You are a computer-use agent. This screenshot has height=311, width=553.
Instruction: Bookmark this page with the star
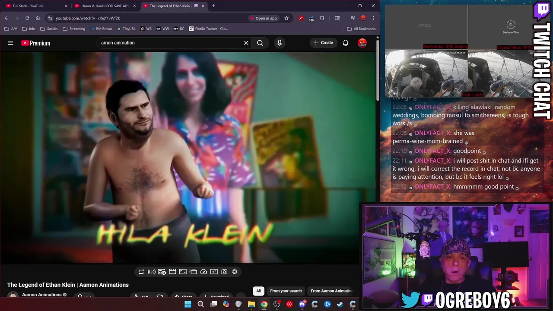286,18
